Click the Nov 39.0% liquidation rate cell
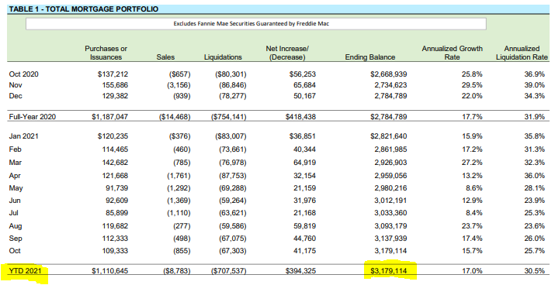The height and width of the screenshot is (285, 555). point(535,85)
